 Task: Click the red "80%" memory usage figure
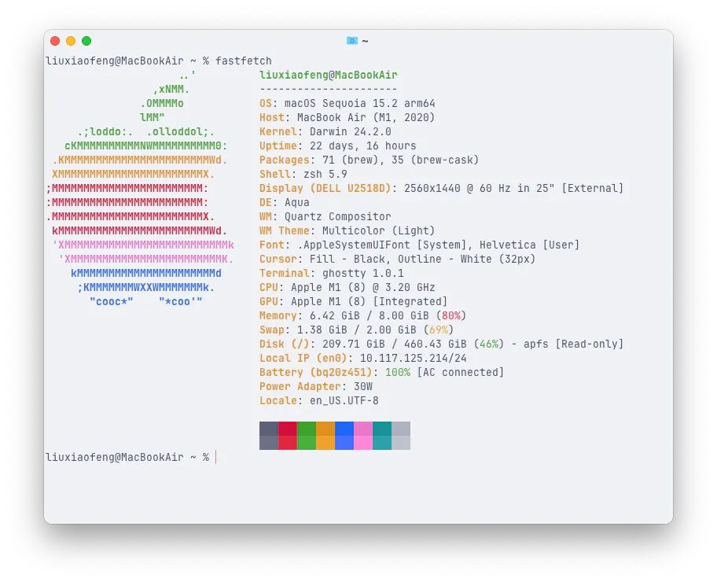tap(450, 316)
